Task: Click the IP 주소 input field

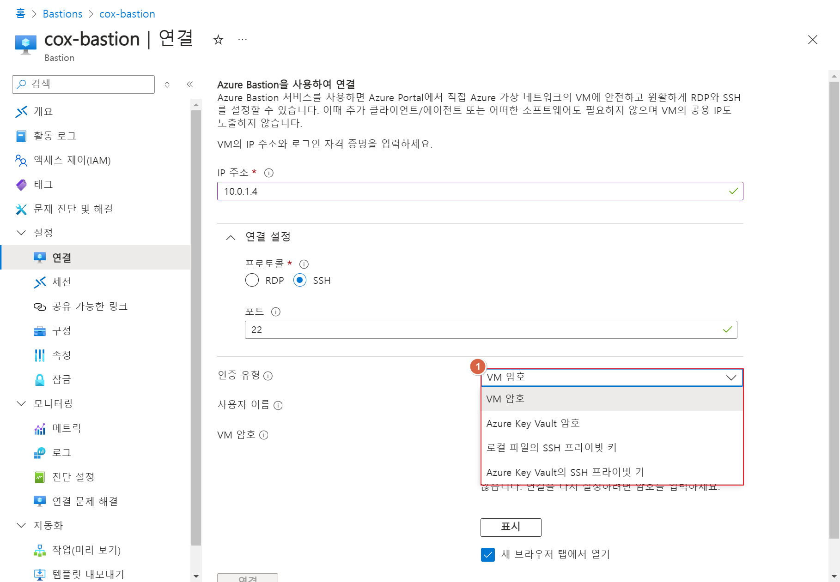Action: point(480,191)
